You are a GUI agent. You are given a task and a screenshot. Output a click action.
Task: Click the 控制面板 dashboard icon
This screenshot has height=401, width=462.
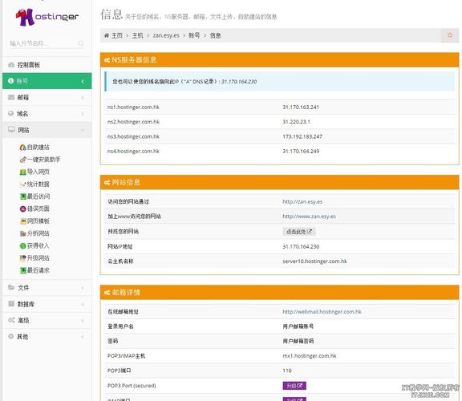(x=11, y=65)
